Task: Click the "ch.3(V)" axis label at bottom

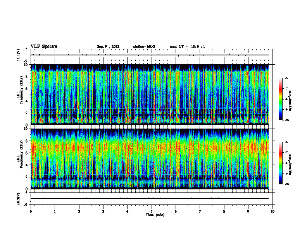Action: (18, 199)
